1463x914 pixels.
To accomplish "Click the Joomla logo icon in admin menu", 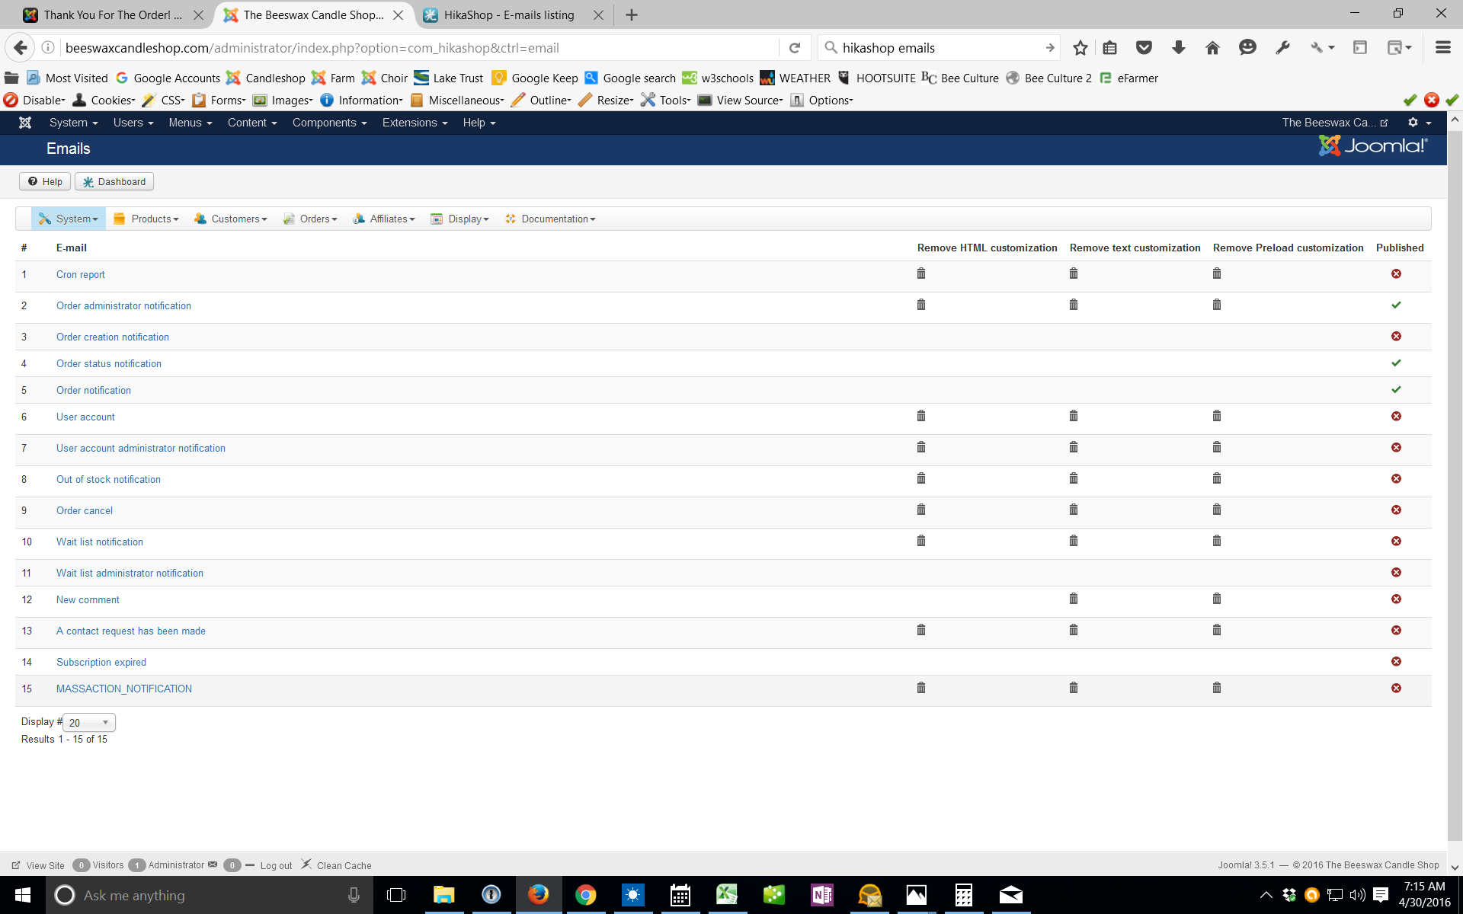I will (24, 123).
